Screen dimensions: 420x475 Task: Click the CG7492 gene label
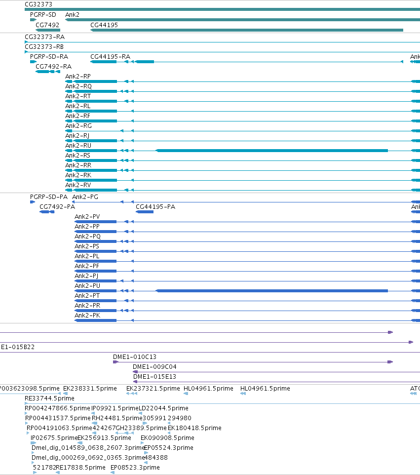[x=47, y=25]
